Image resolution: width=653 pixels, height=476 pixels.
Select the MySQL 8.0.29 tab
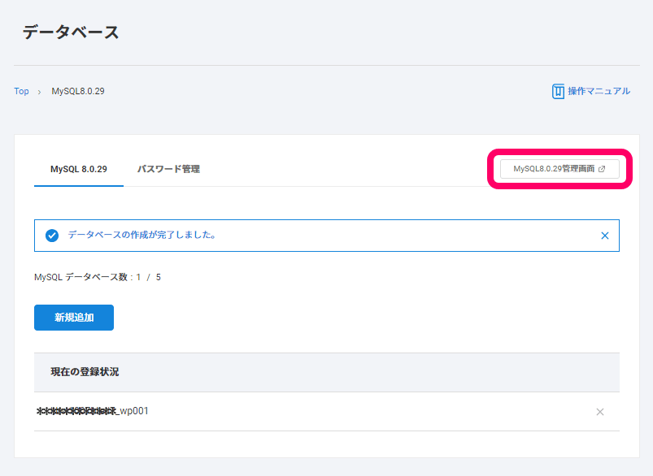coord(78,169)
